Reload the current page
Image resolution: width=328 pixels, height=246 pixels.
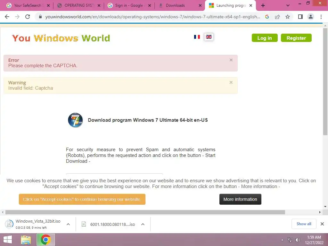click(28, 17)
